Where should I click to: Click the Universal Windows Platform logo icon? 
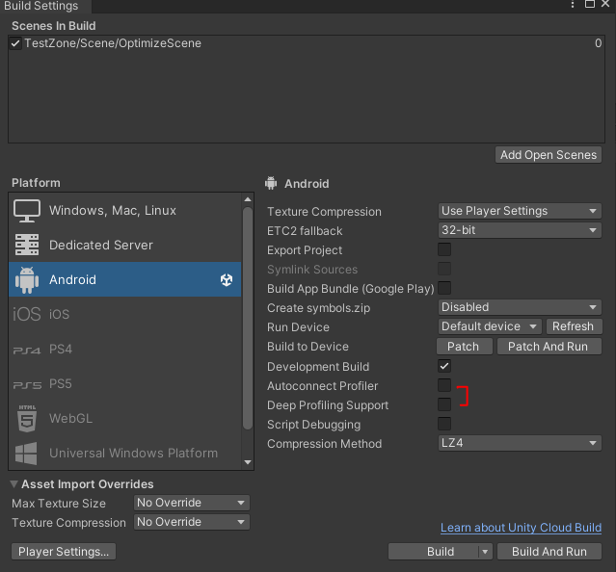coord(26,454)
